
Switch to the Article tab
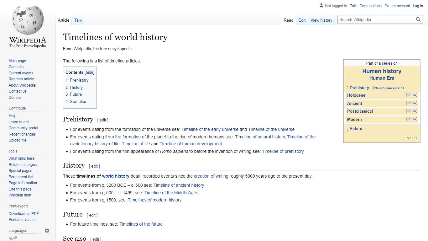[x=64, y=20]
